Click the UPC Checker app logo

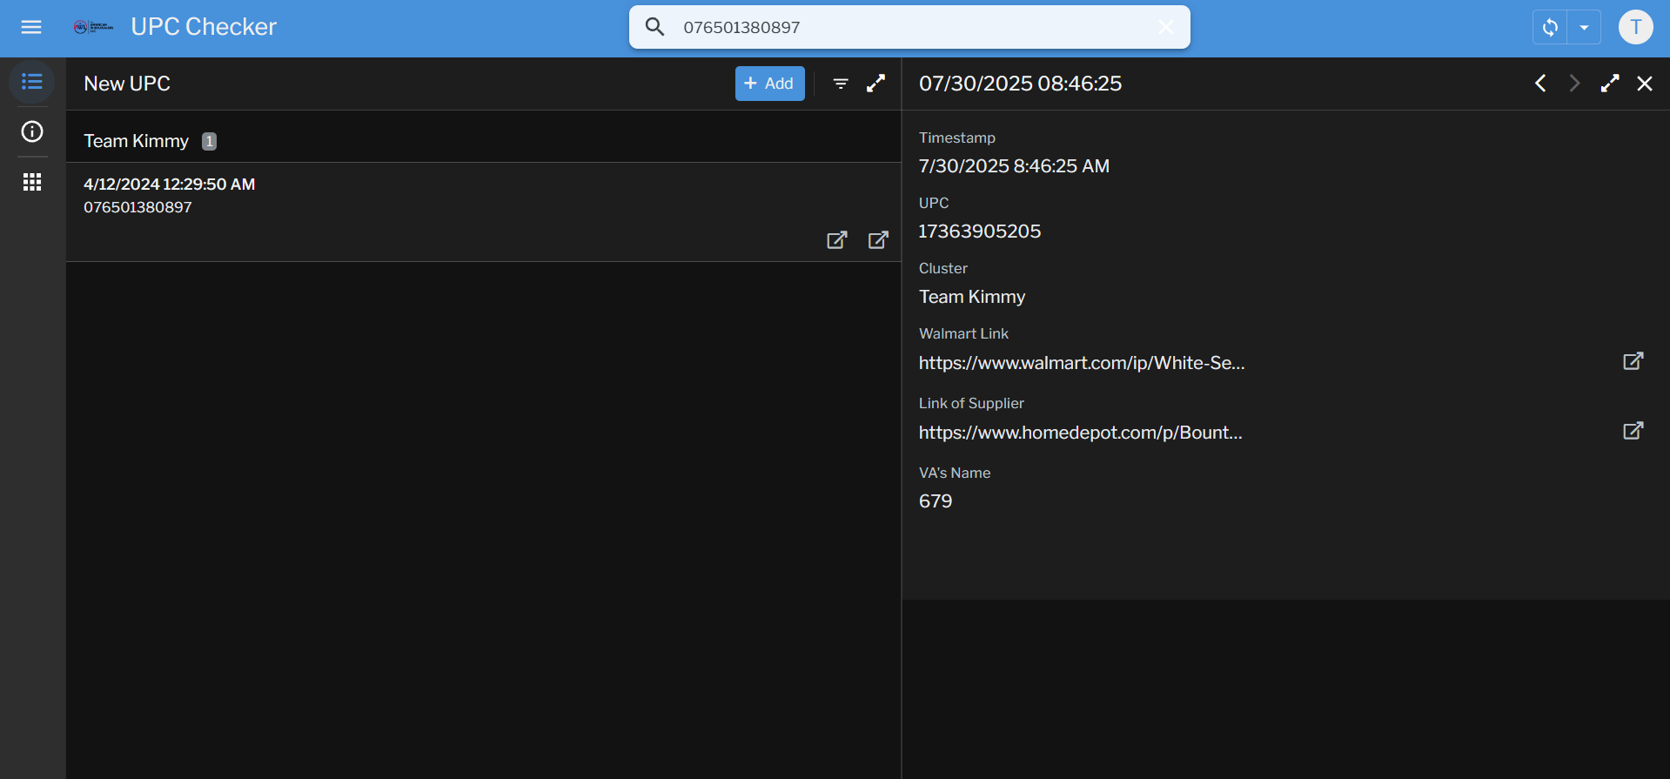pyautogui.click(x=93, y=27)
